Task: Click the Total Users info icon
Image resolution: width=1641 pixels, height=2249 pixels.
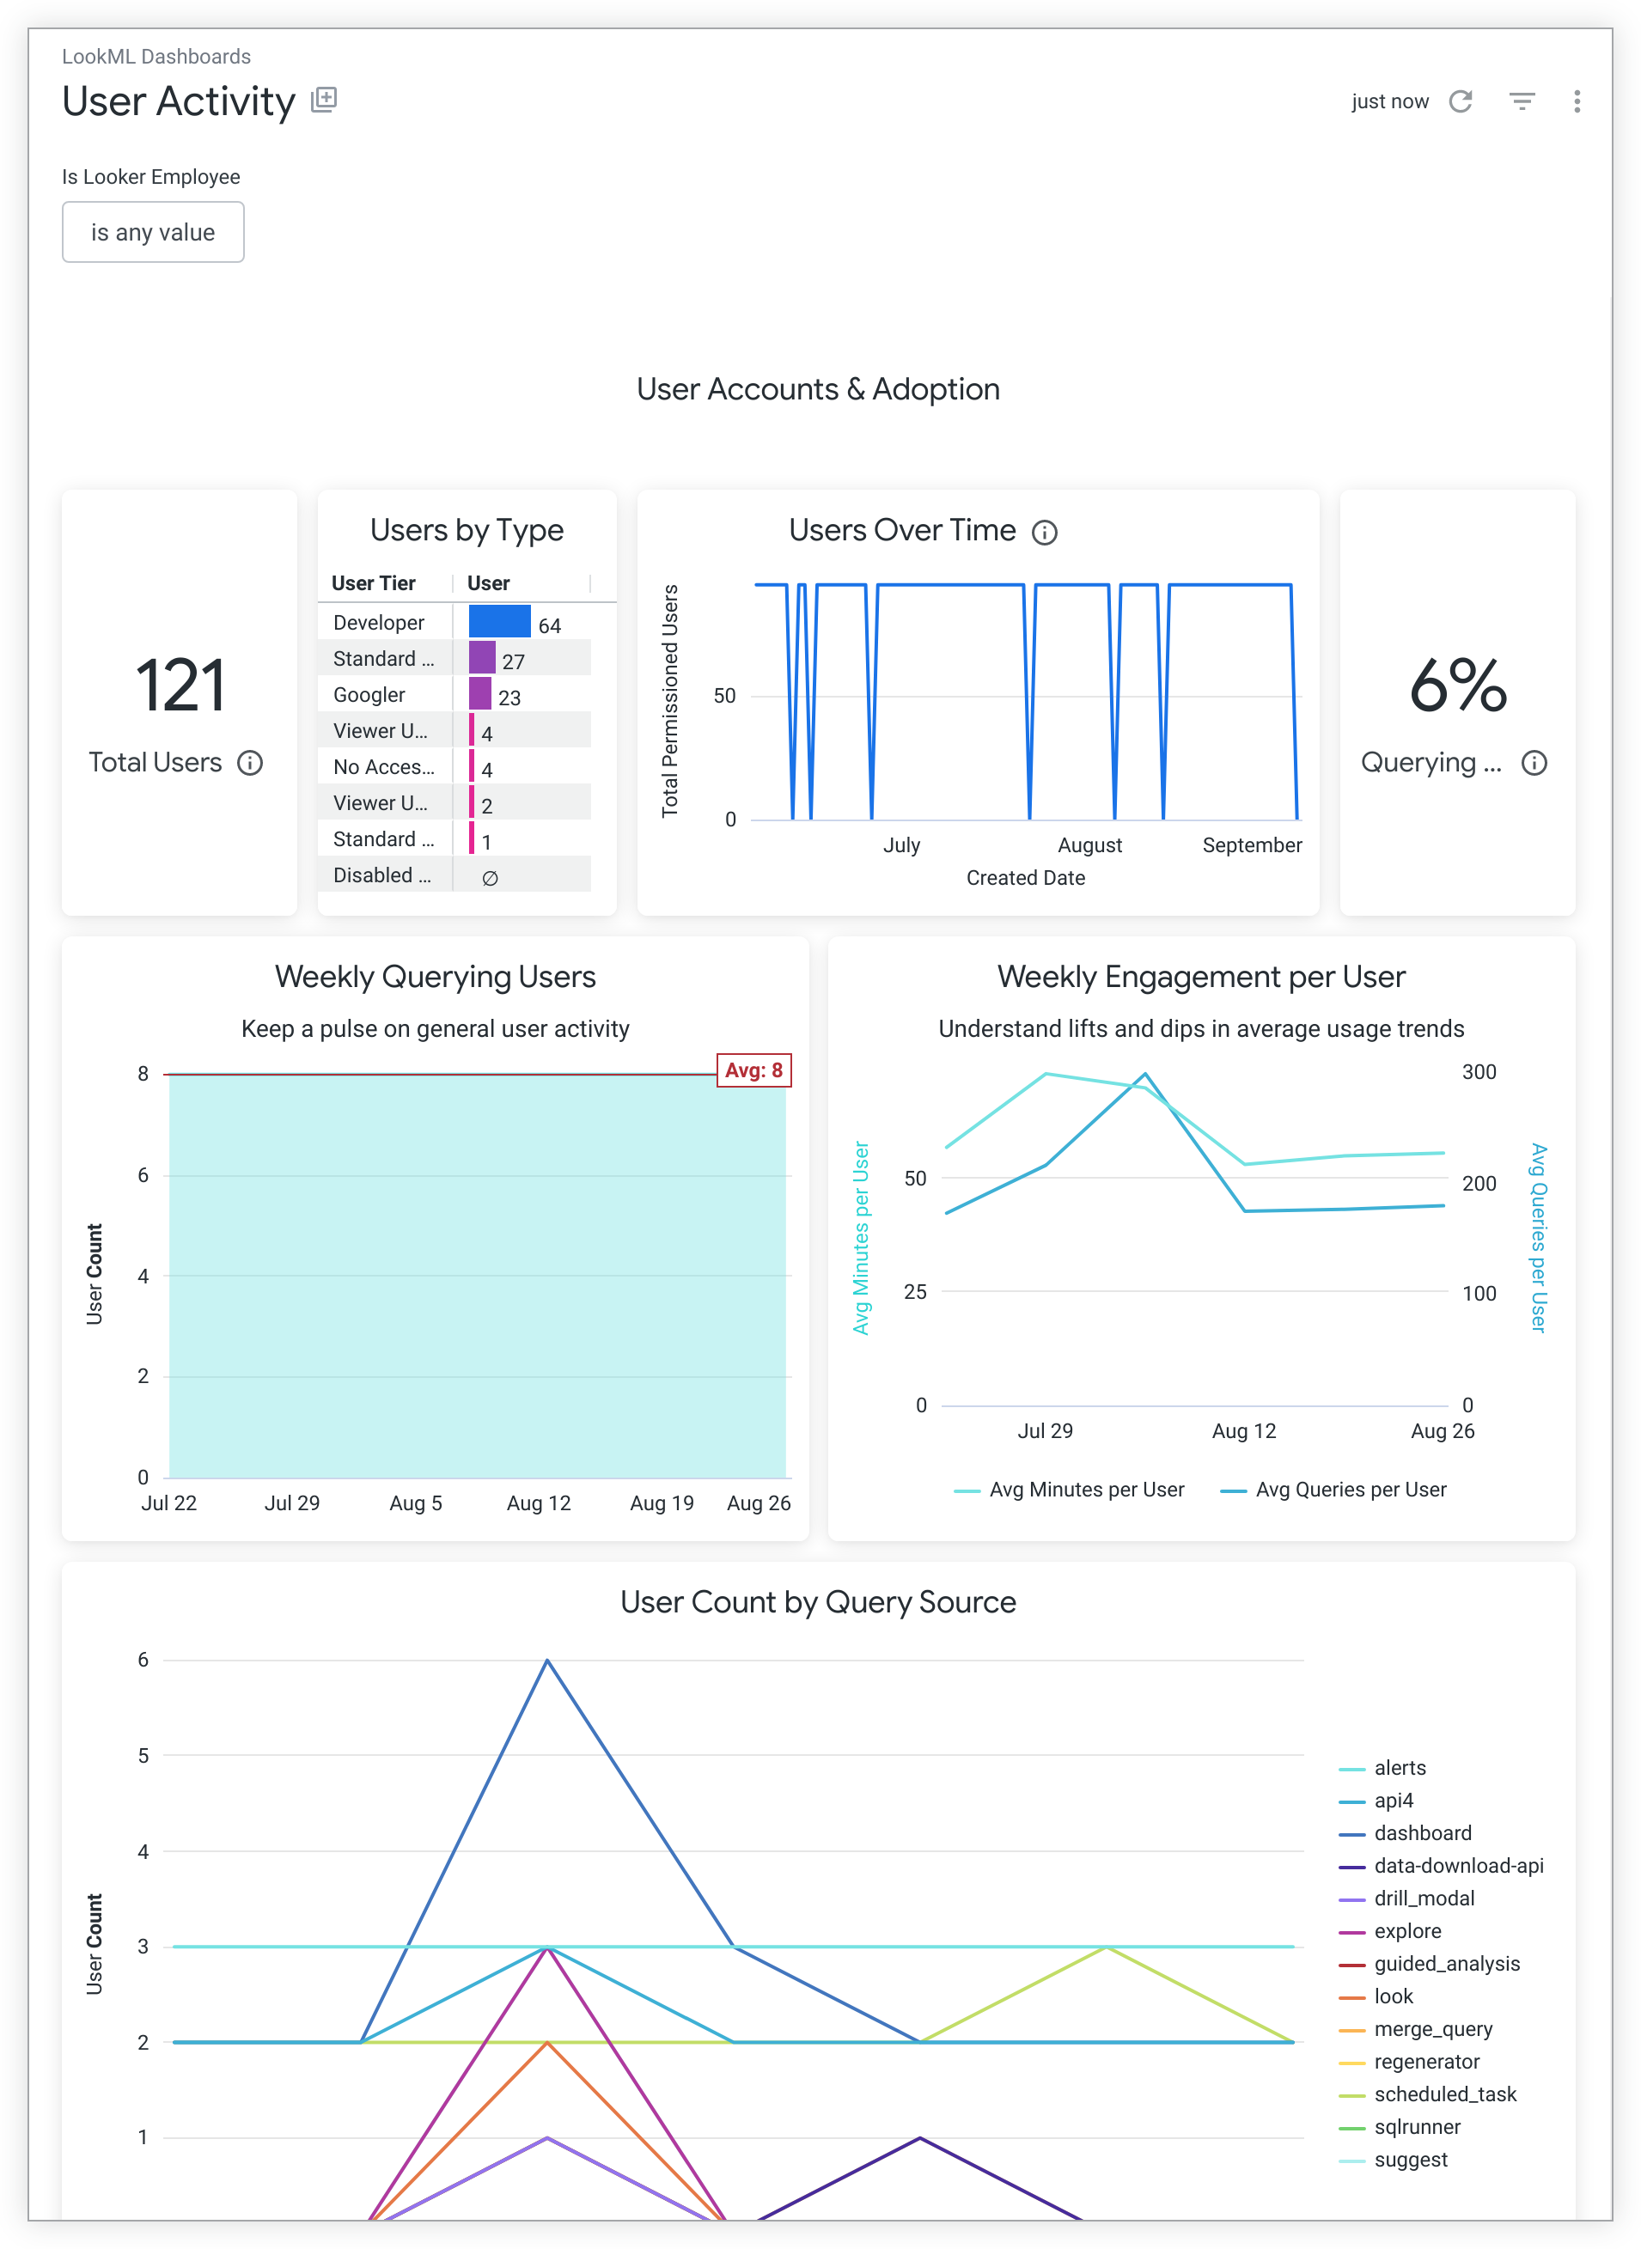Action: pos(250,763)
